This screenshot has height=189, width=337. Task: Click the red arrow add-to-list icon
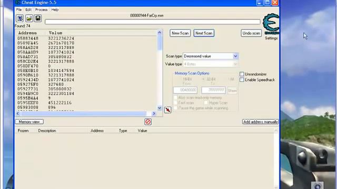point(167,110)
